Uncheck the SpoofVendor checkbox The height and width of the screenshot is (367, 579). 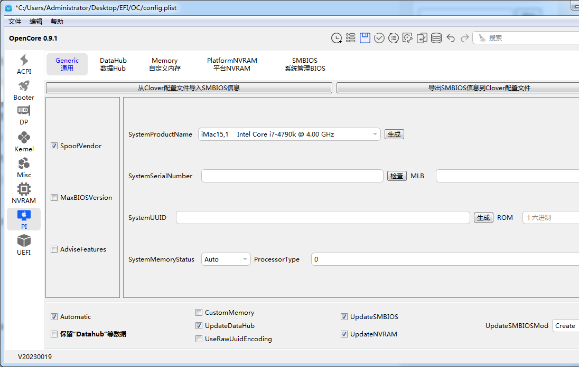pyautogui.click(x=54, y=146)
